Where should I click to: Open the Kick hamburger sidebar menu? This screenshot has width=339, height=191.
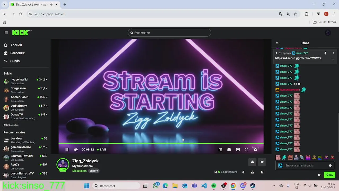pyautogui.click(x=6, y=33)
